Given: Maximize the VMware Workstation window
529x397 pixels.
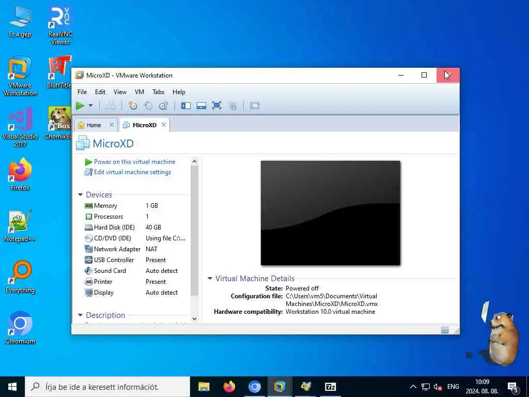Looking at the screenshot, I should point(424,75).
